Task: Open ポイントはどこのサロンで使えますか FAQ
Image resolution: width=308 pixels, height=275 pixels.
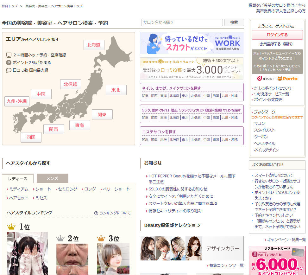Action: (277, 195)
